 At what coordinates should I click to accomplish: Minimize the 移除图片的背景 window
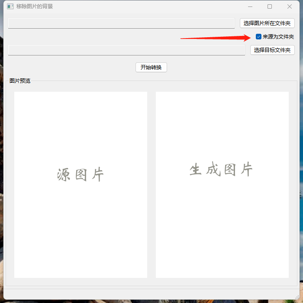click(x=250, y=6)
